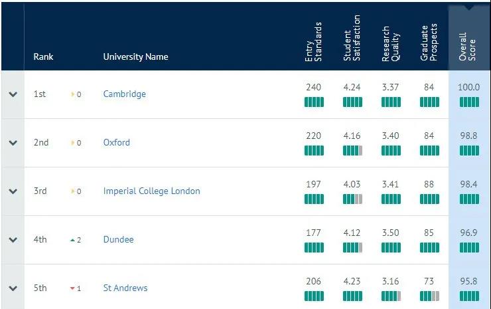
Task: Sort by Graduate Prospects column
Action: click(x=429, y=43)
